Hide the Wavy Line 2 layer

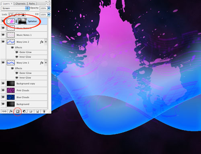coord(3,42)
